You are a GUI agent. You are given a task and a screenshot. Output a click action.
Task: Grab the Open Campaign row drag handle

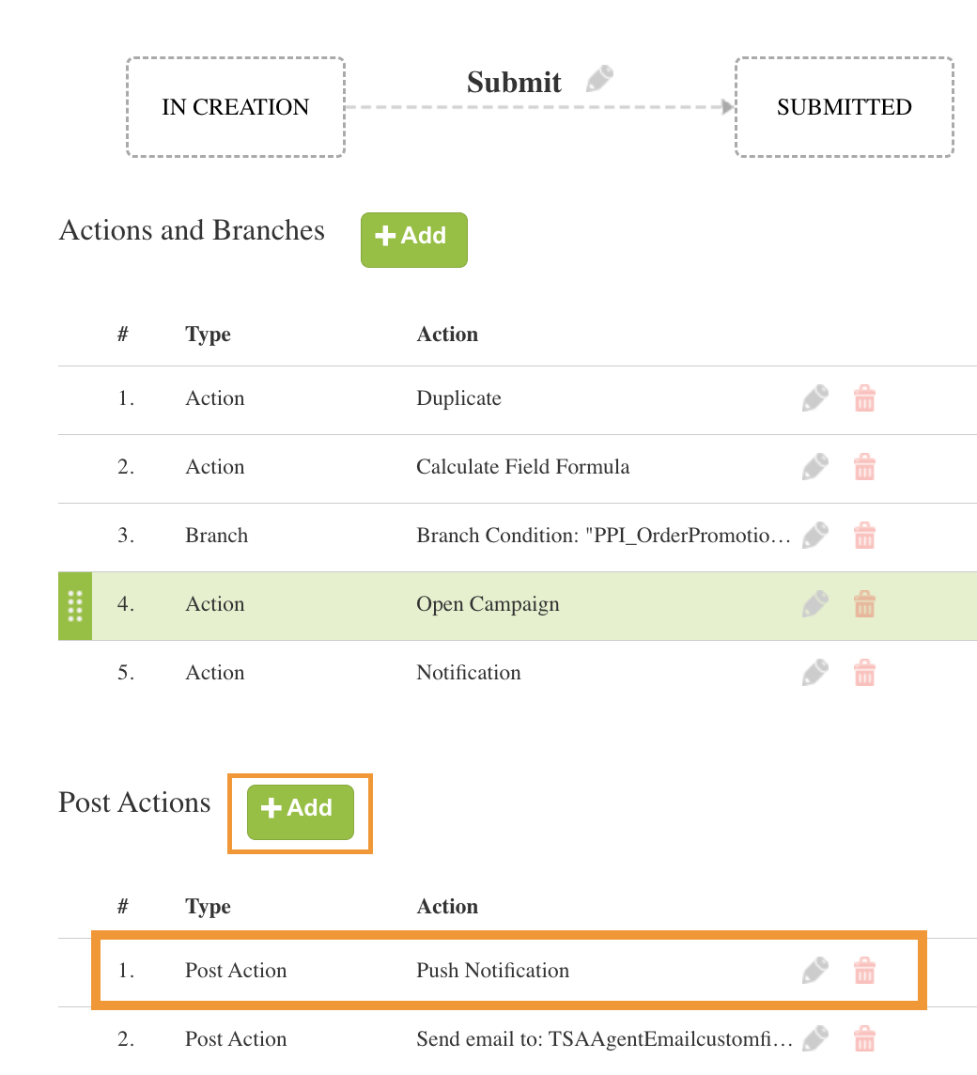[x=75, y=606]
